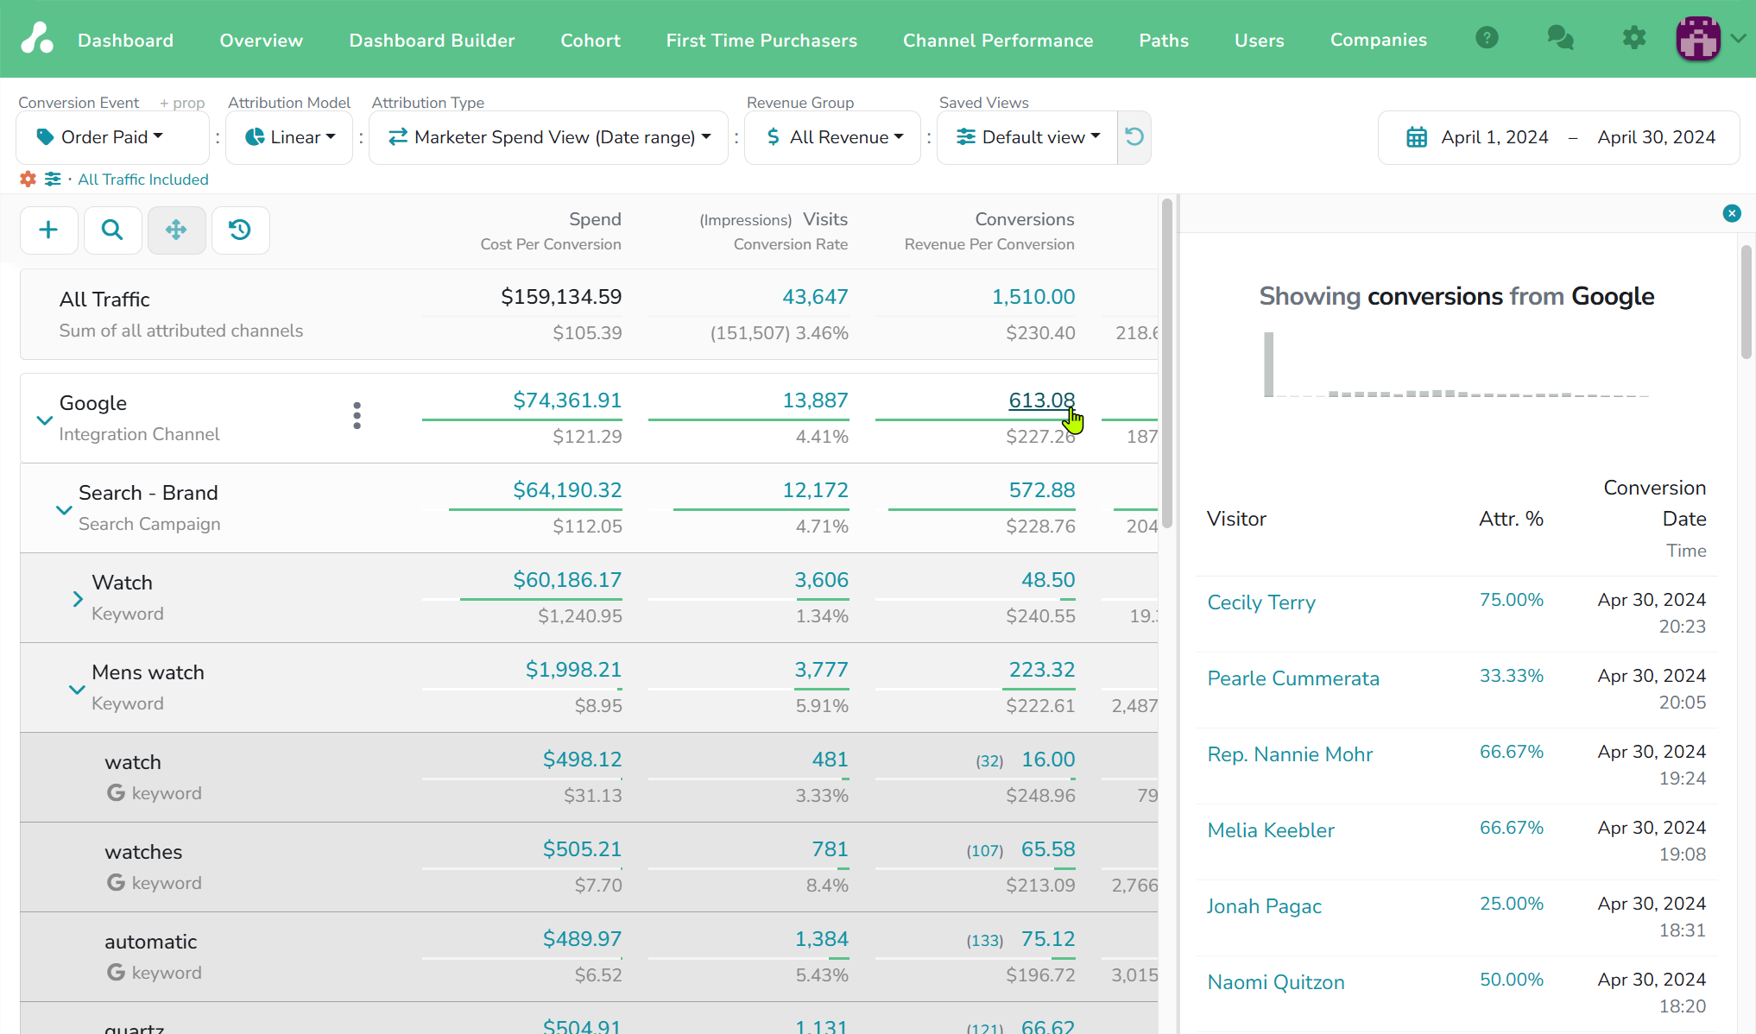Open the Marketer Spend View attribution type dropdown
The height and width of the screenshot is (1034, 1756).
pos(548,137)
